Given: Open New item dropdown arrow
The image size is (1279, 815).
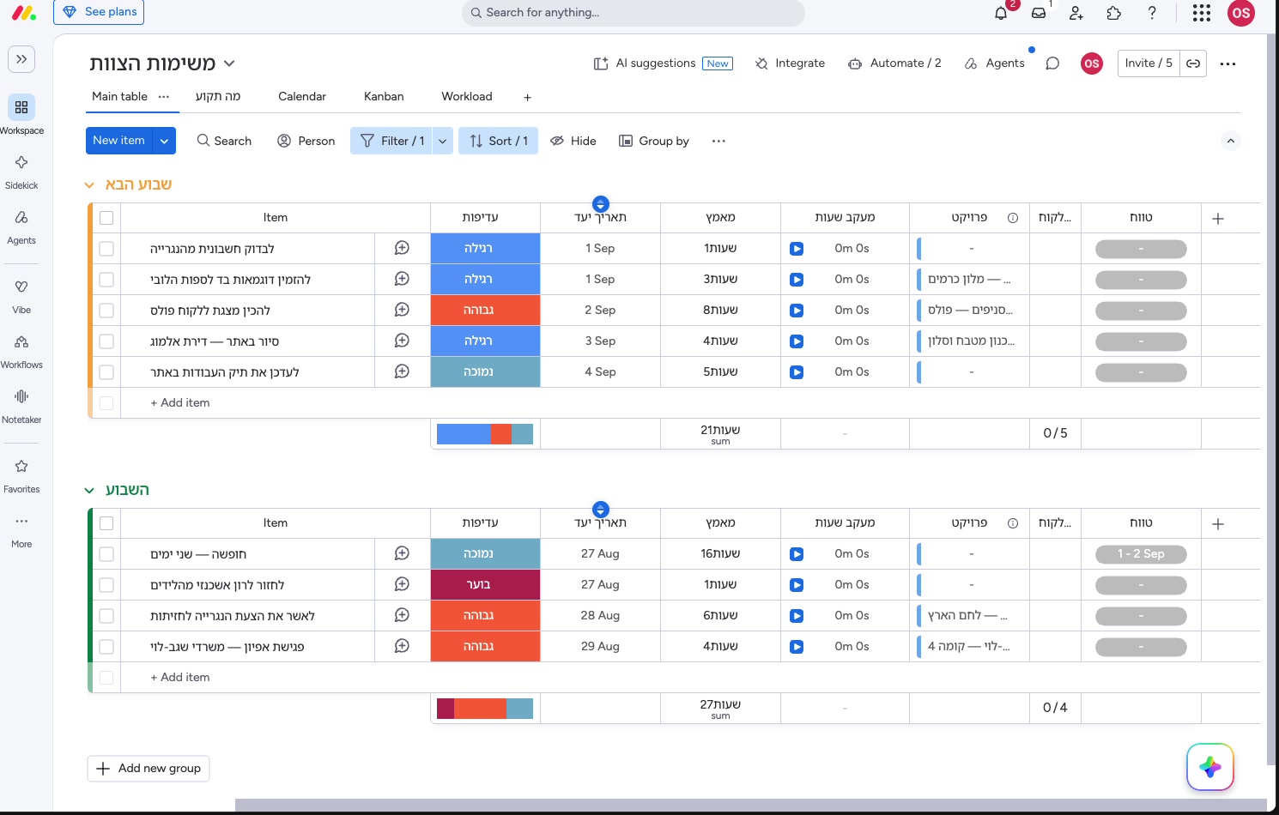Looking at the screenshot, I should click(x=164, y=141).
